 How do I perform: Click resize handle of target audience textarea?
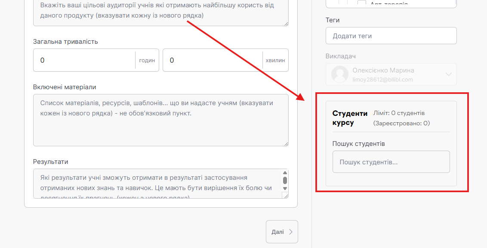click(x=285, y=23)
